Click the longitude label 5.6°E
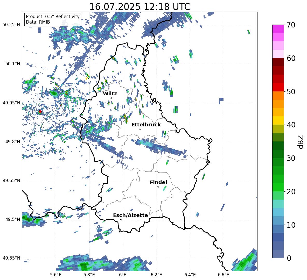307x280 pixels. 56,275
